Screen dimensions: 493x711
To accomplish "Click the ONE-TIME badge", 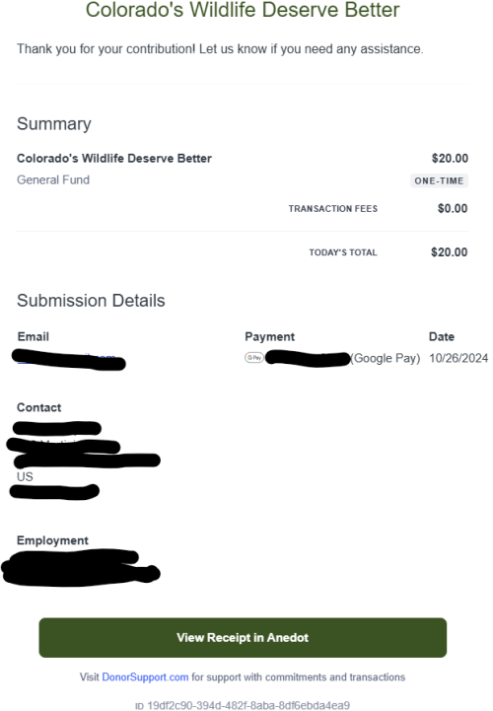I will (x=439, y=180).
